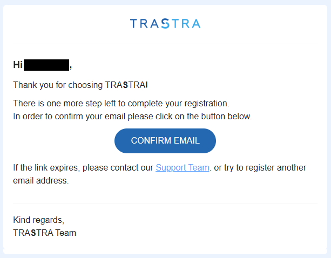Click the "email address." text line
The height and width of the screenshot is (258, 331).
coord(41,181)
